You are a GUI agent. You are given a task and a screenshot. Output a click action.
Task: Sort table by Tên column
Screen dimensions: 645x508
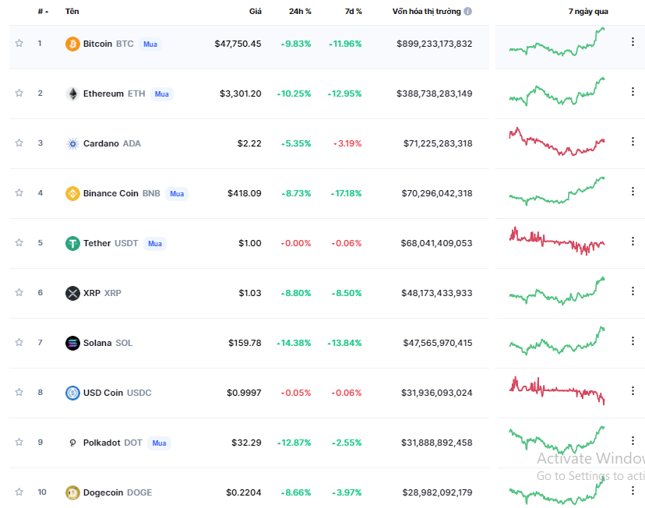click(72, 12)
